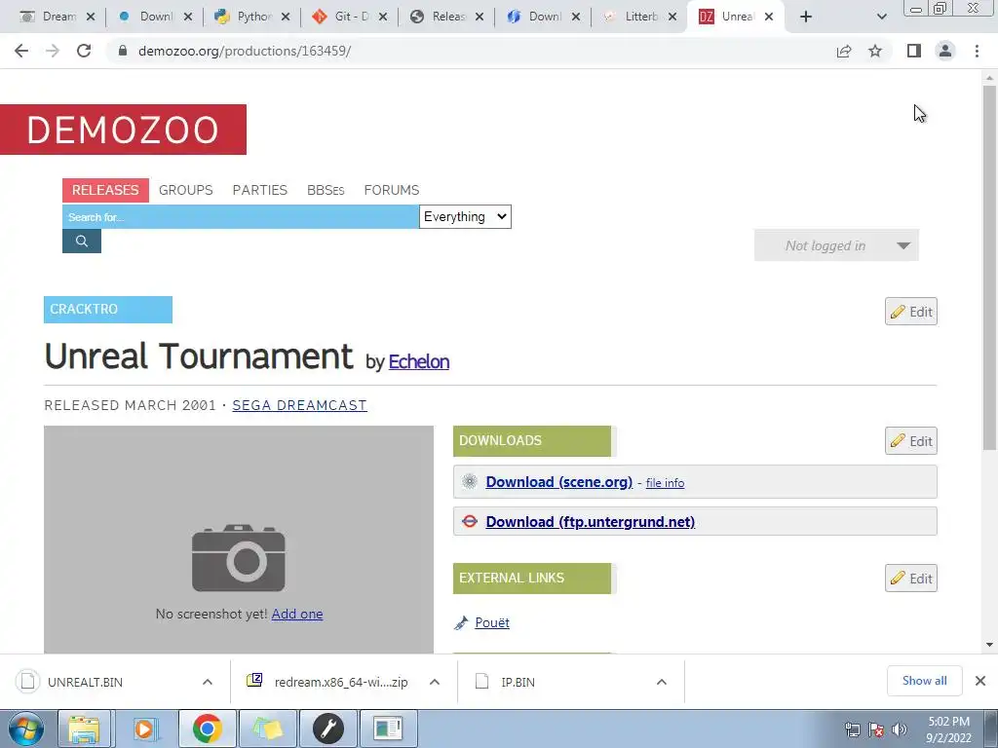
Task: Click the network tray icon
Action: 852,729
